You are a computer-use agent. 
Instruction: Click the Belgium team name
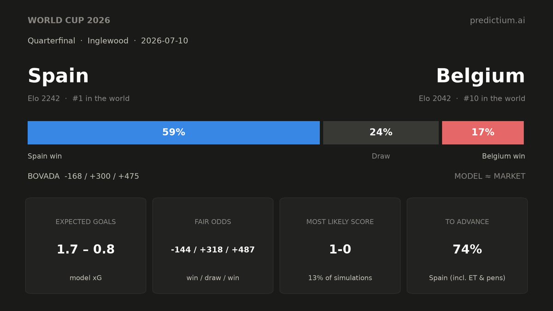(x=481, y=76)
